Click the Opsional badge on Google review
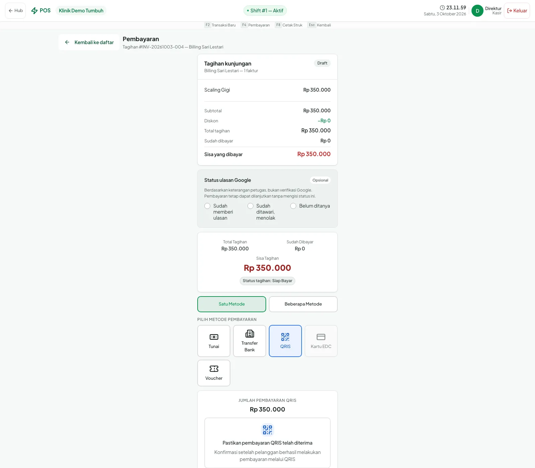The height and width of the screenshot is (468, 535). pos(320,180)
